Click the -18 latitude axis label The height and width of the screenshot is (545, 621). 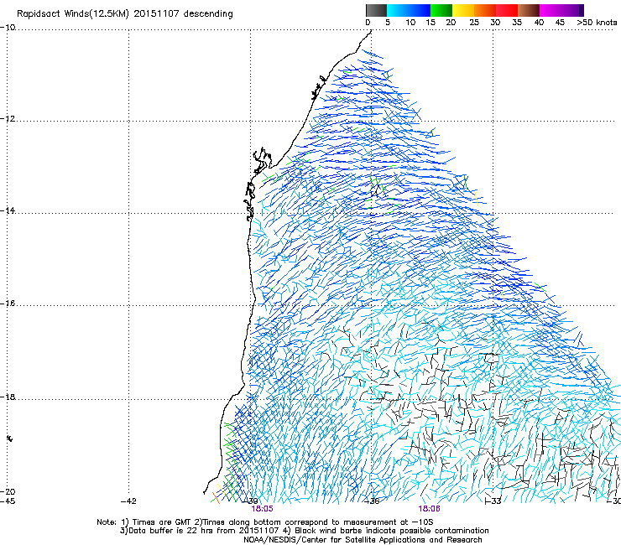pos(8,397)
